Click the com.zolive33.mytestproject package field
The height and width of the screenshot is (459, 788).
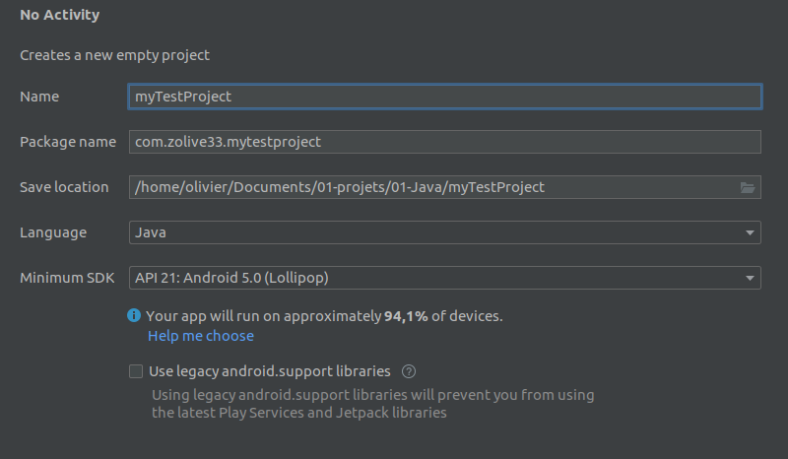pyautogui.click(x=443, y=142)
